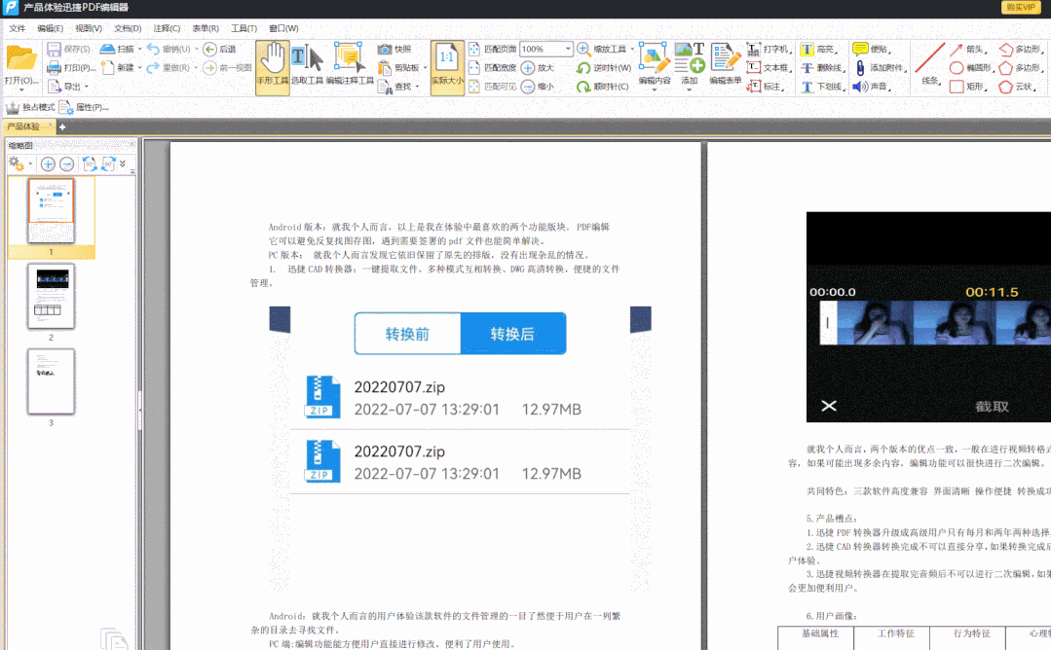Select page 2 thumbnail
The width and height of the screenshot is (1051, 650).
[x=51, y=296]
